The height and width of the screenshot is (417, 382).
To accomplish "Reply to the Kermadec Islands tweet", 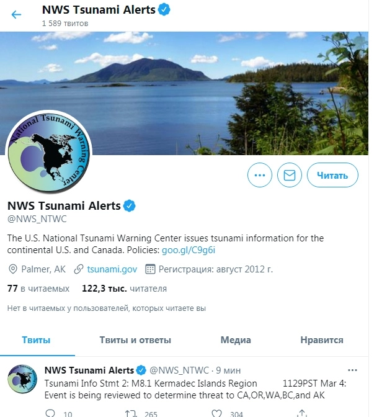I will pyautogui.click(x=50, y=413).
